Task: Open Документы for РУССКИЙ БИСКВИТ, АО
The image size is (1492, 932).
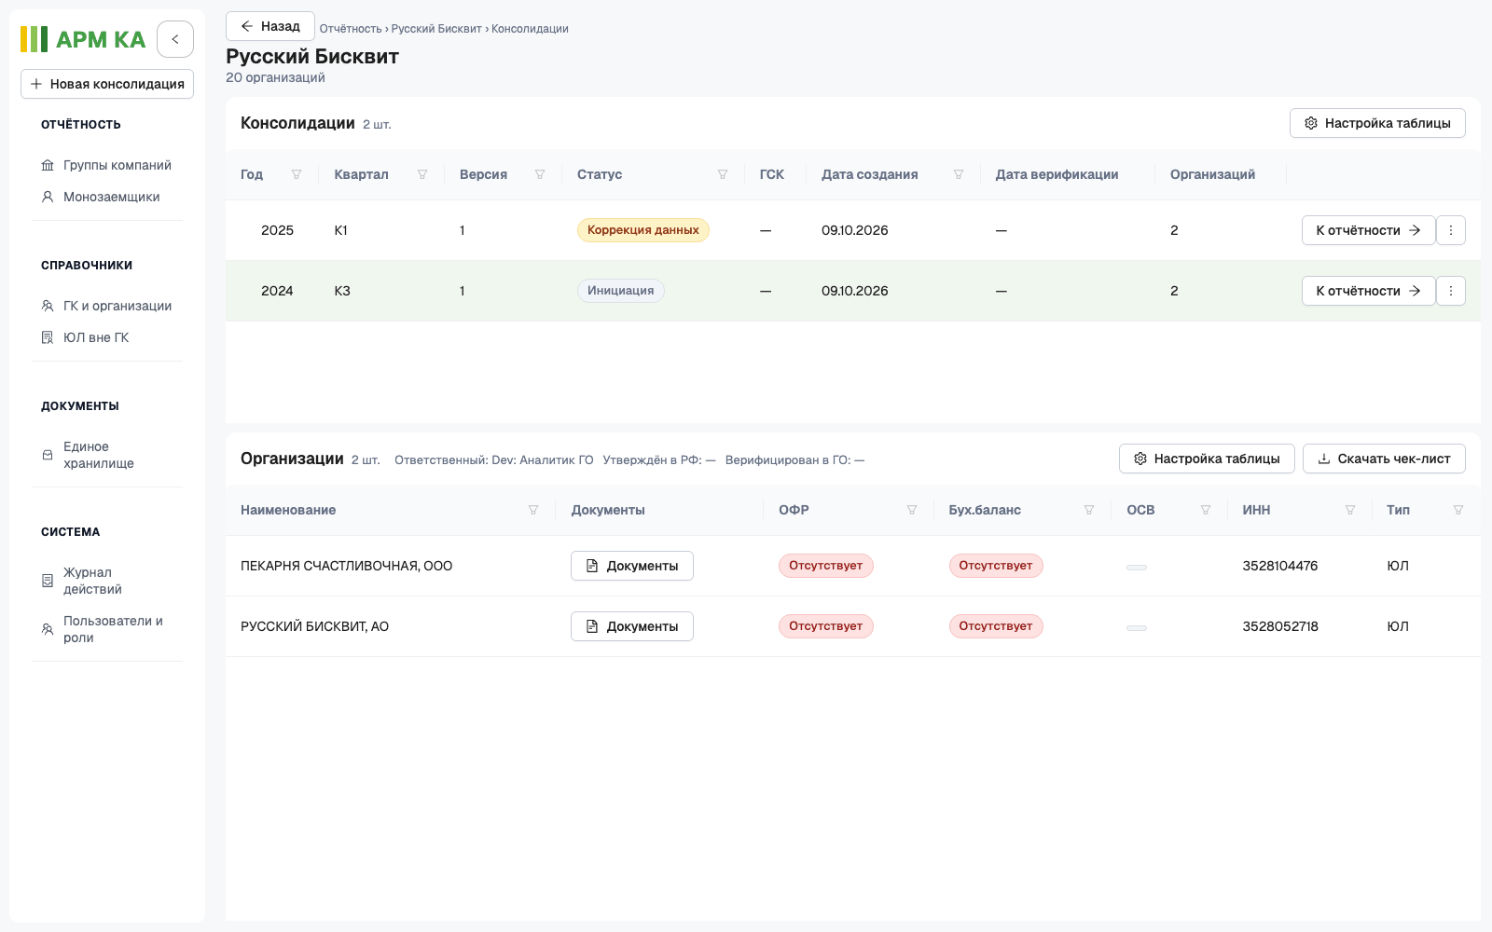Action: pyautogui.click(x=632, y=626)
